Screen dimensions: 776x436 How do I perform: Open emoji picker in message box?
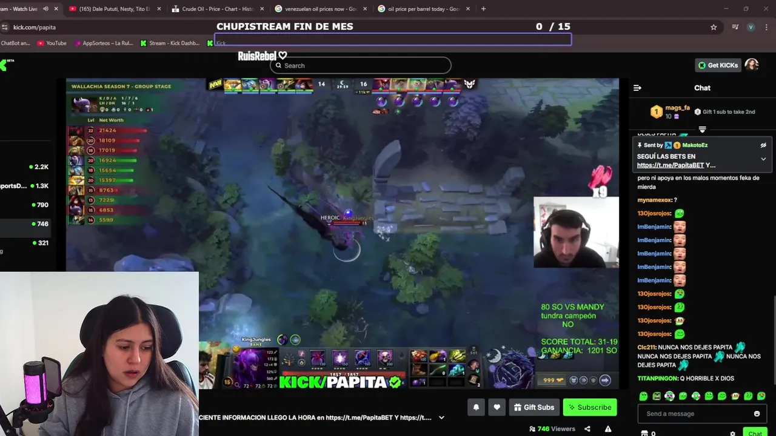tap(757, 414)
